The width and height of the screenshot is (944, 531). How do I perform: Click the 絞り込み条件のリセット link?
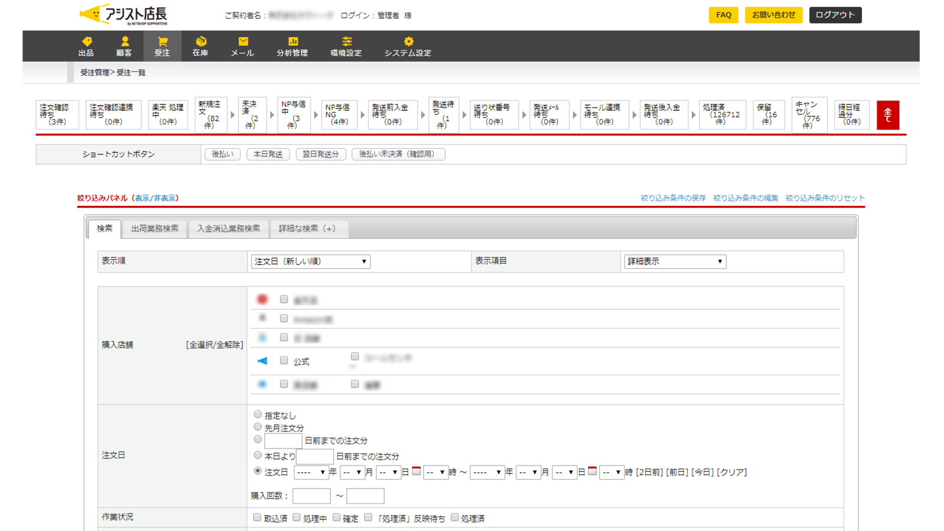coord(825,198)
